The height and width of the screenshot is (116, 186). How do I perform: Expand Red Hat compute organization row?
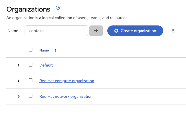click(19, 81)
